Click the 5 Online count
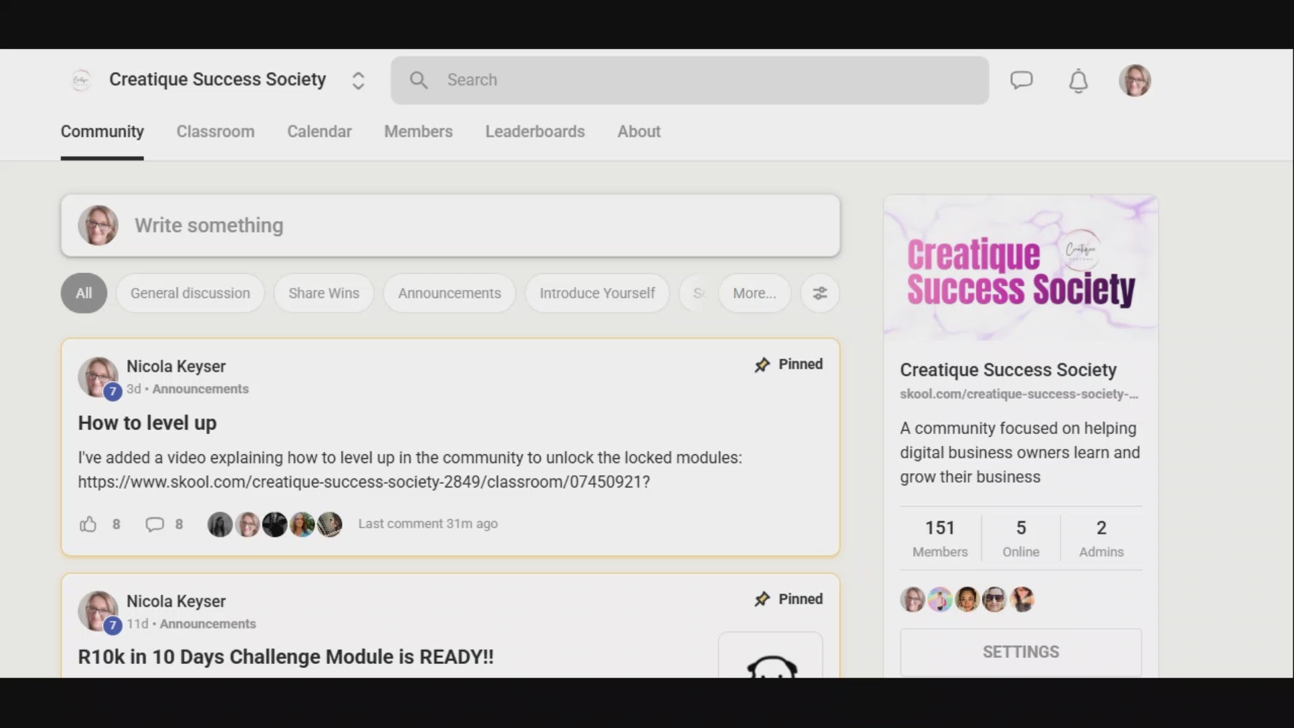This screenshot has width=1294, height=728. (x=1021, y=538)
